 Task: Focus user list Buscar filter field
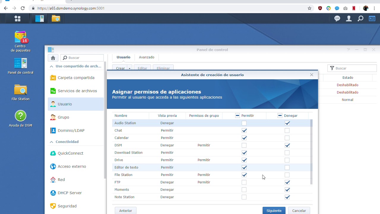(x=352, y=68)
